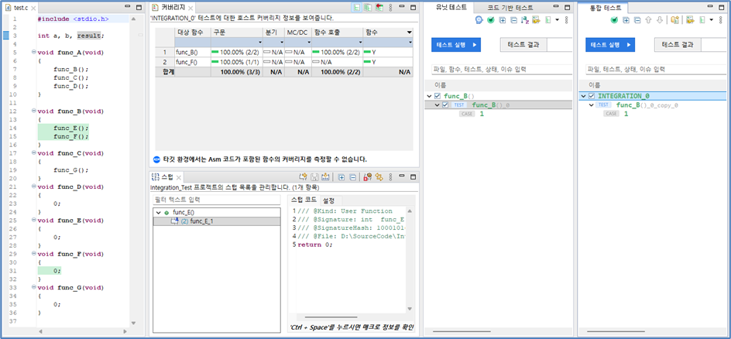Click move down arrow in 통합 테스트 toolbar
Image resolution: width=731 pixels, height=339 pixels.
click(660, 20)
